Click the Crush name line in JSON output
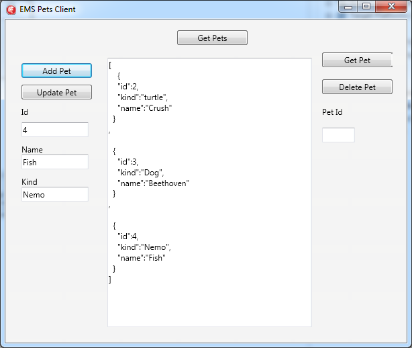 (x=144, y=108)
